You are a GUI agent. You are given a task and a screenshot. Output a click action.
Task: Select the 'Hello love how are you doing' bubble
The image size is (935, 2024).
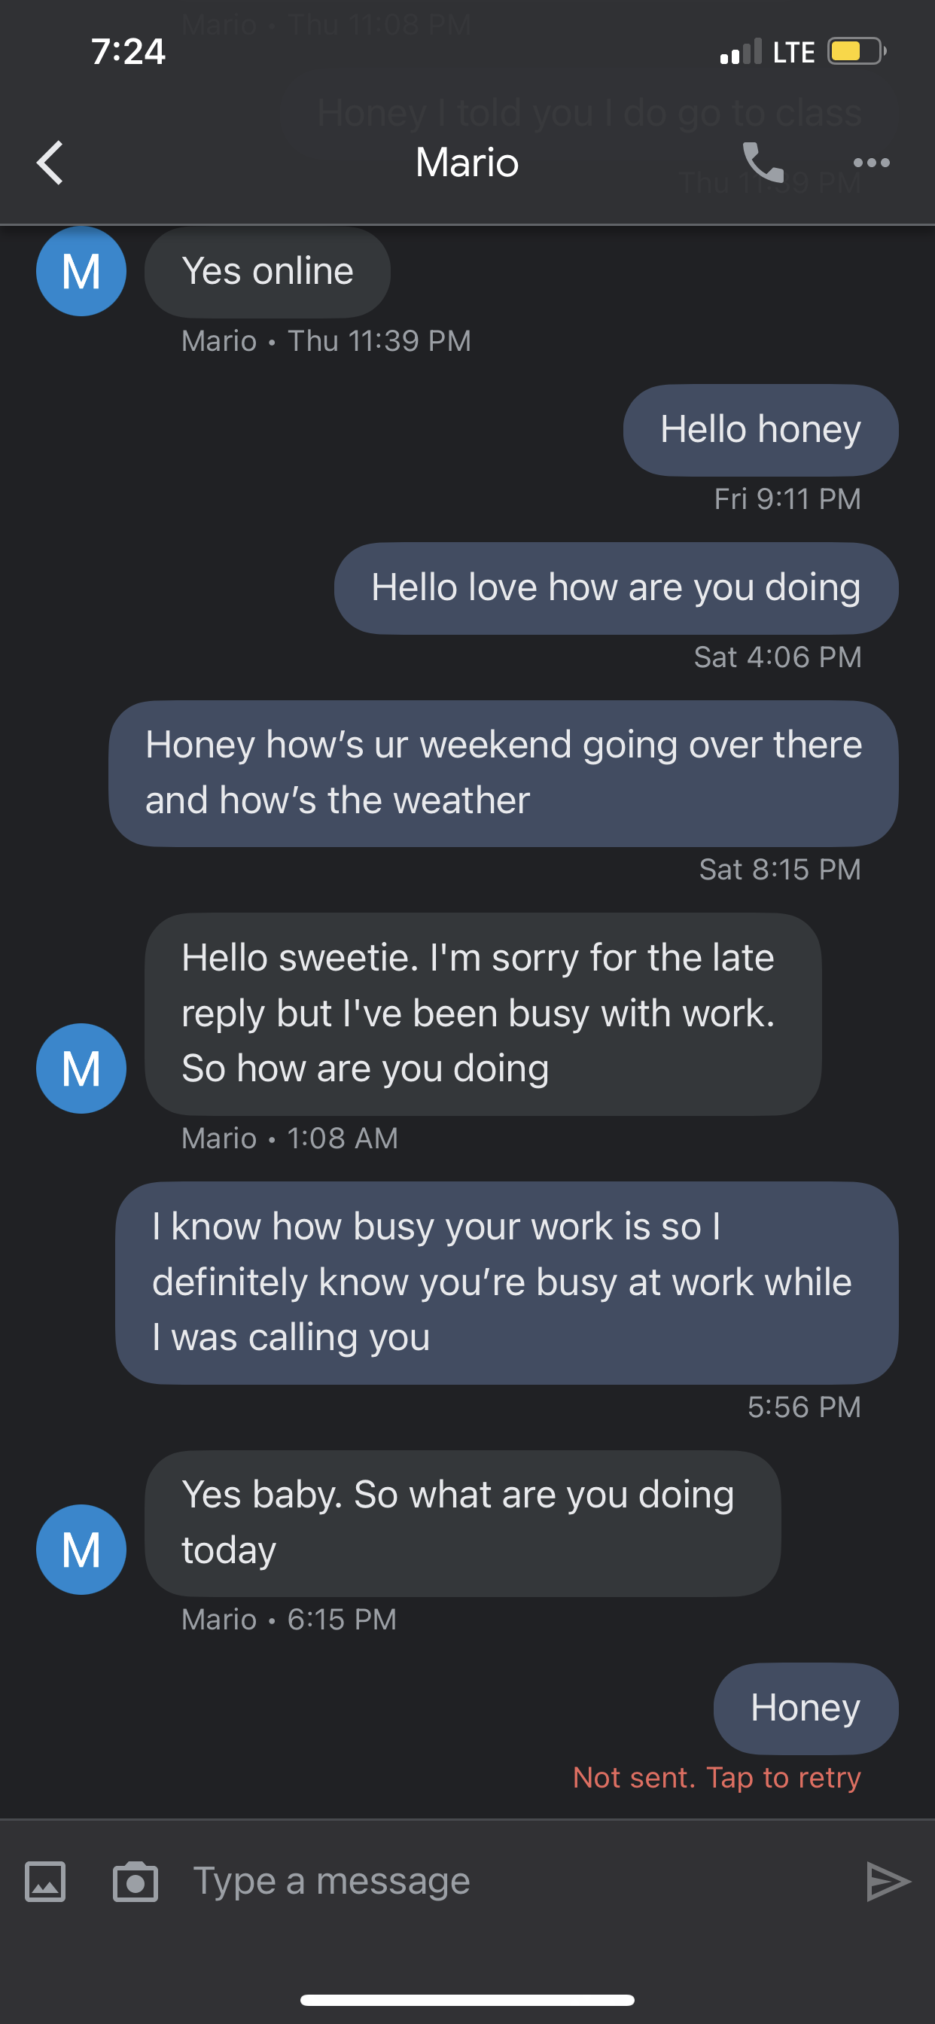(x=615, y=588)
